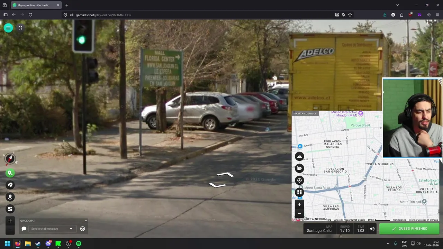Focus the Send a chat message field
The width and height of the screenshot is (443, 249).
point(49,229)
